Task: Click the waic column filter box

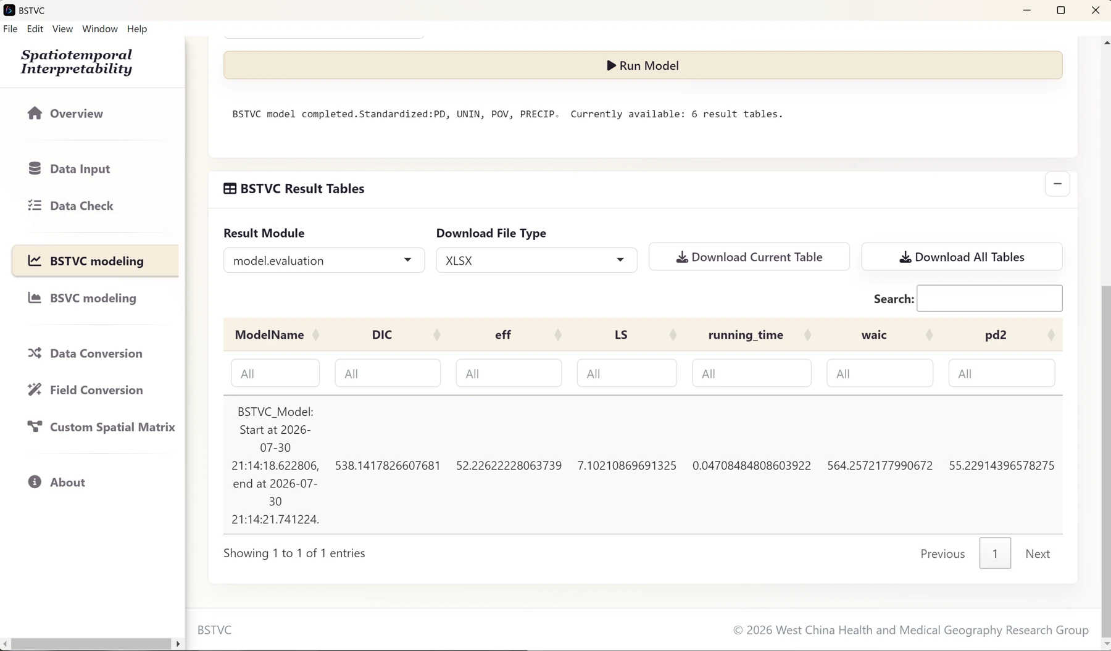Action: 880,373
